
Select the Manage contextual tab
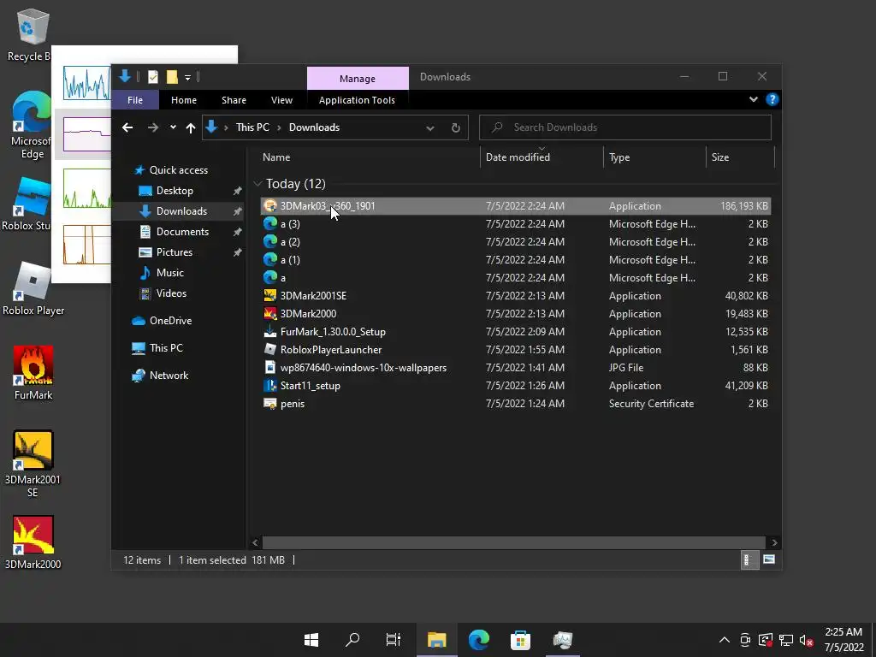[x=358, y=79]
